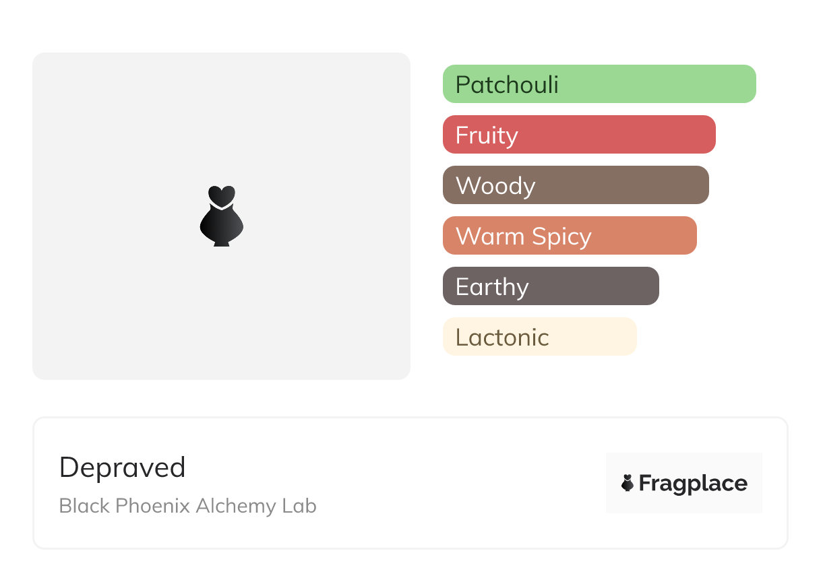Screen dimensions: 821x582
Task: Click the word "Patchouli" label
Action: tap(507, 85)
